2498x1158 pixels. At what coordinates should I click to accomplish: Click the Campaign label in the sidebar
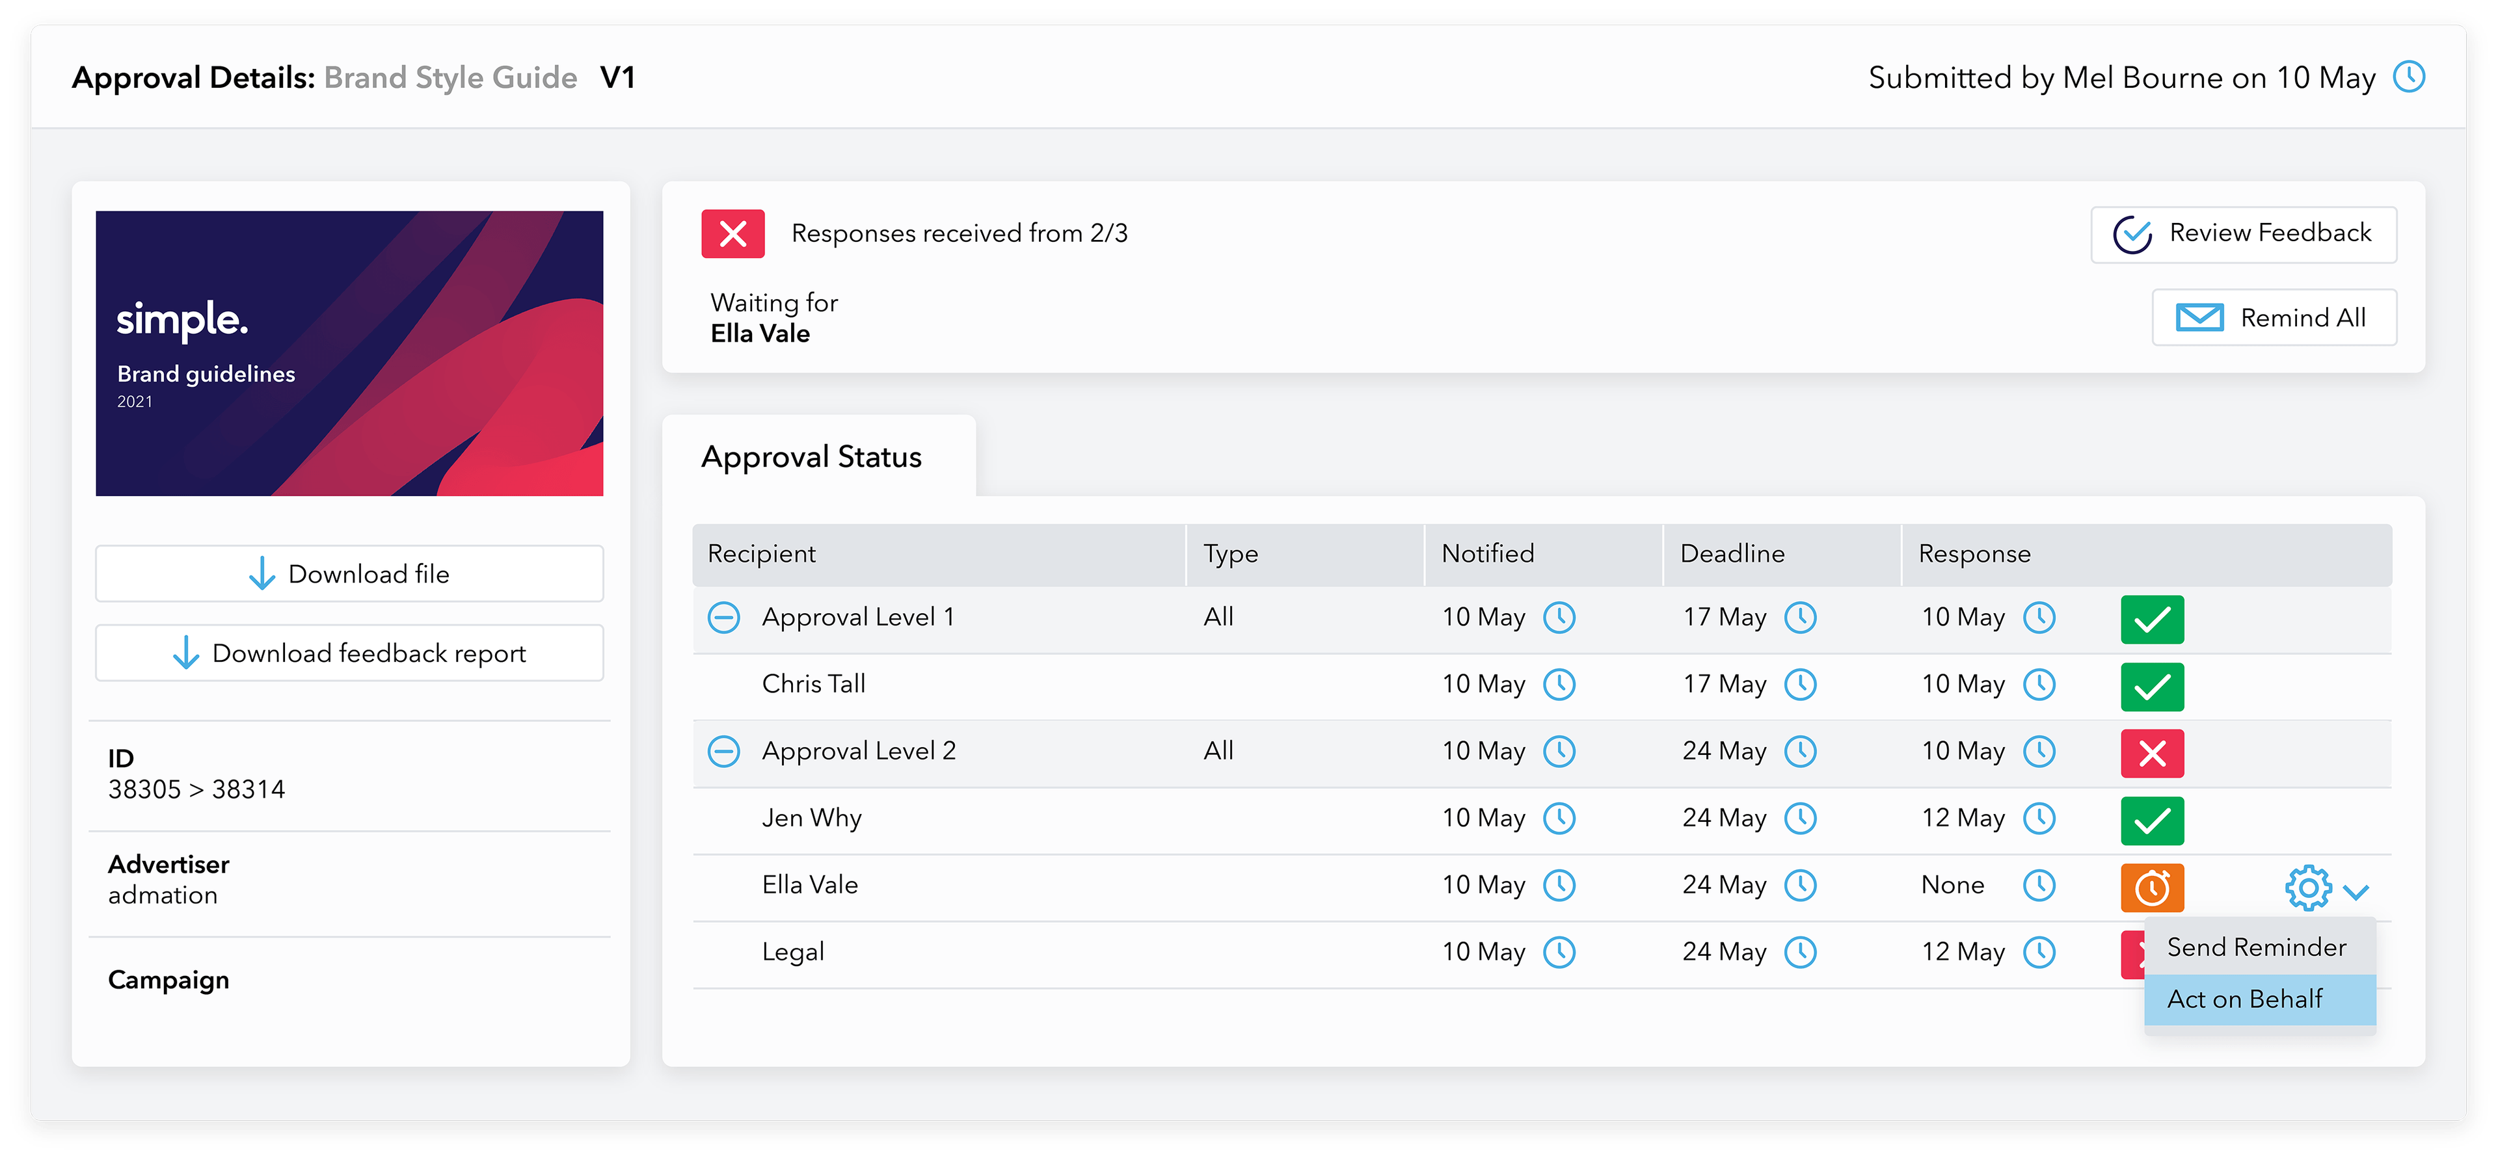168,980
